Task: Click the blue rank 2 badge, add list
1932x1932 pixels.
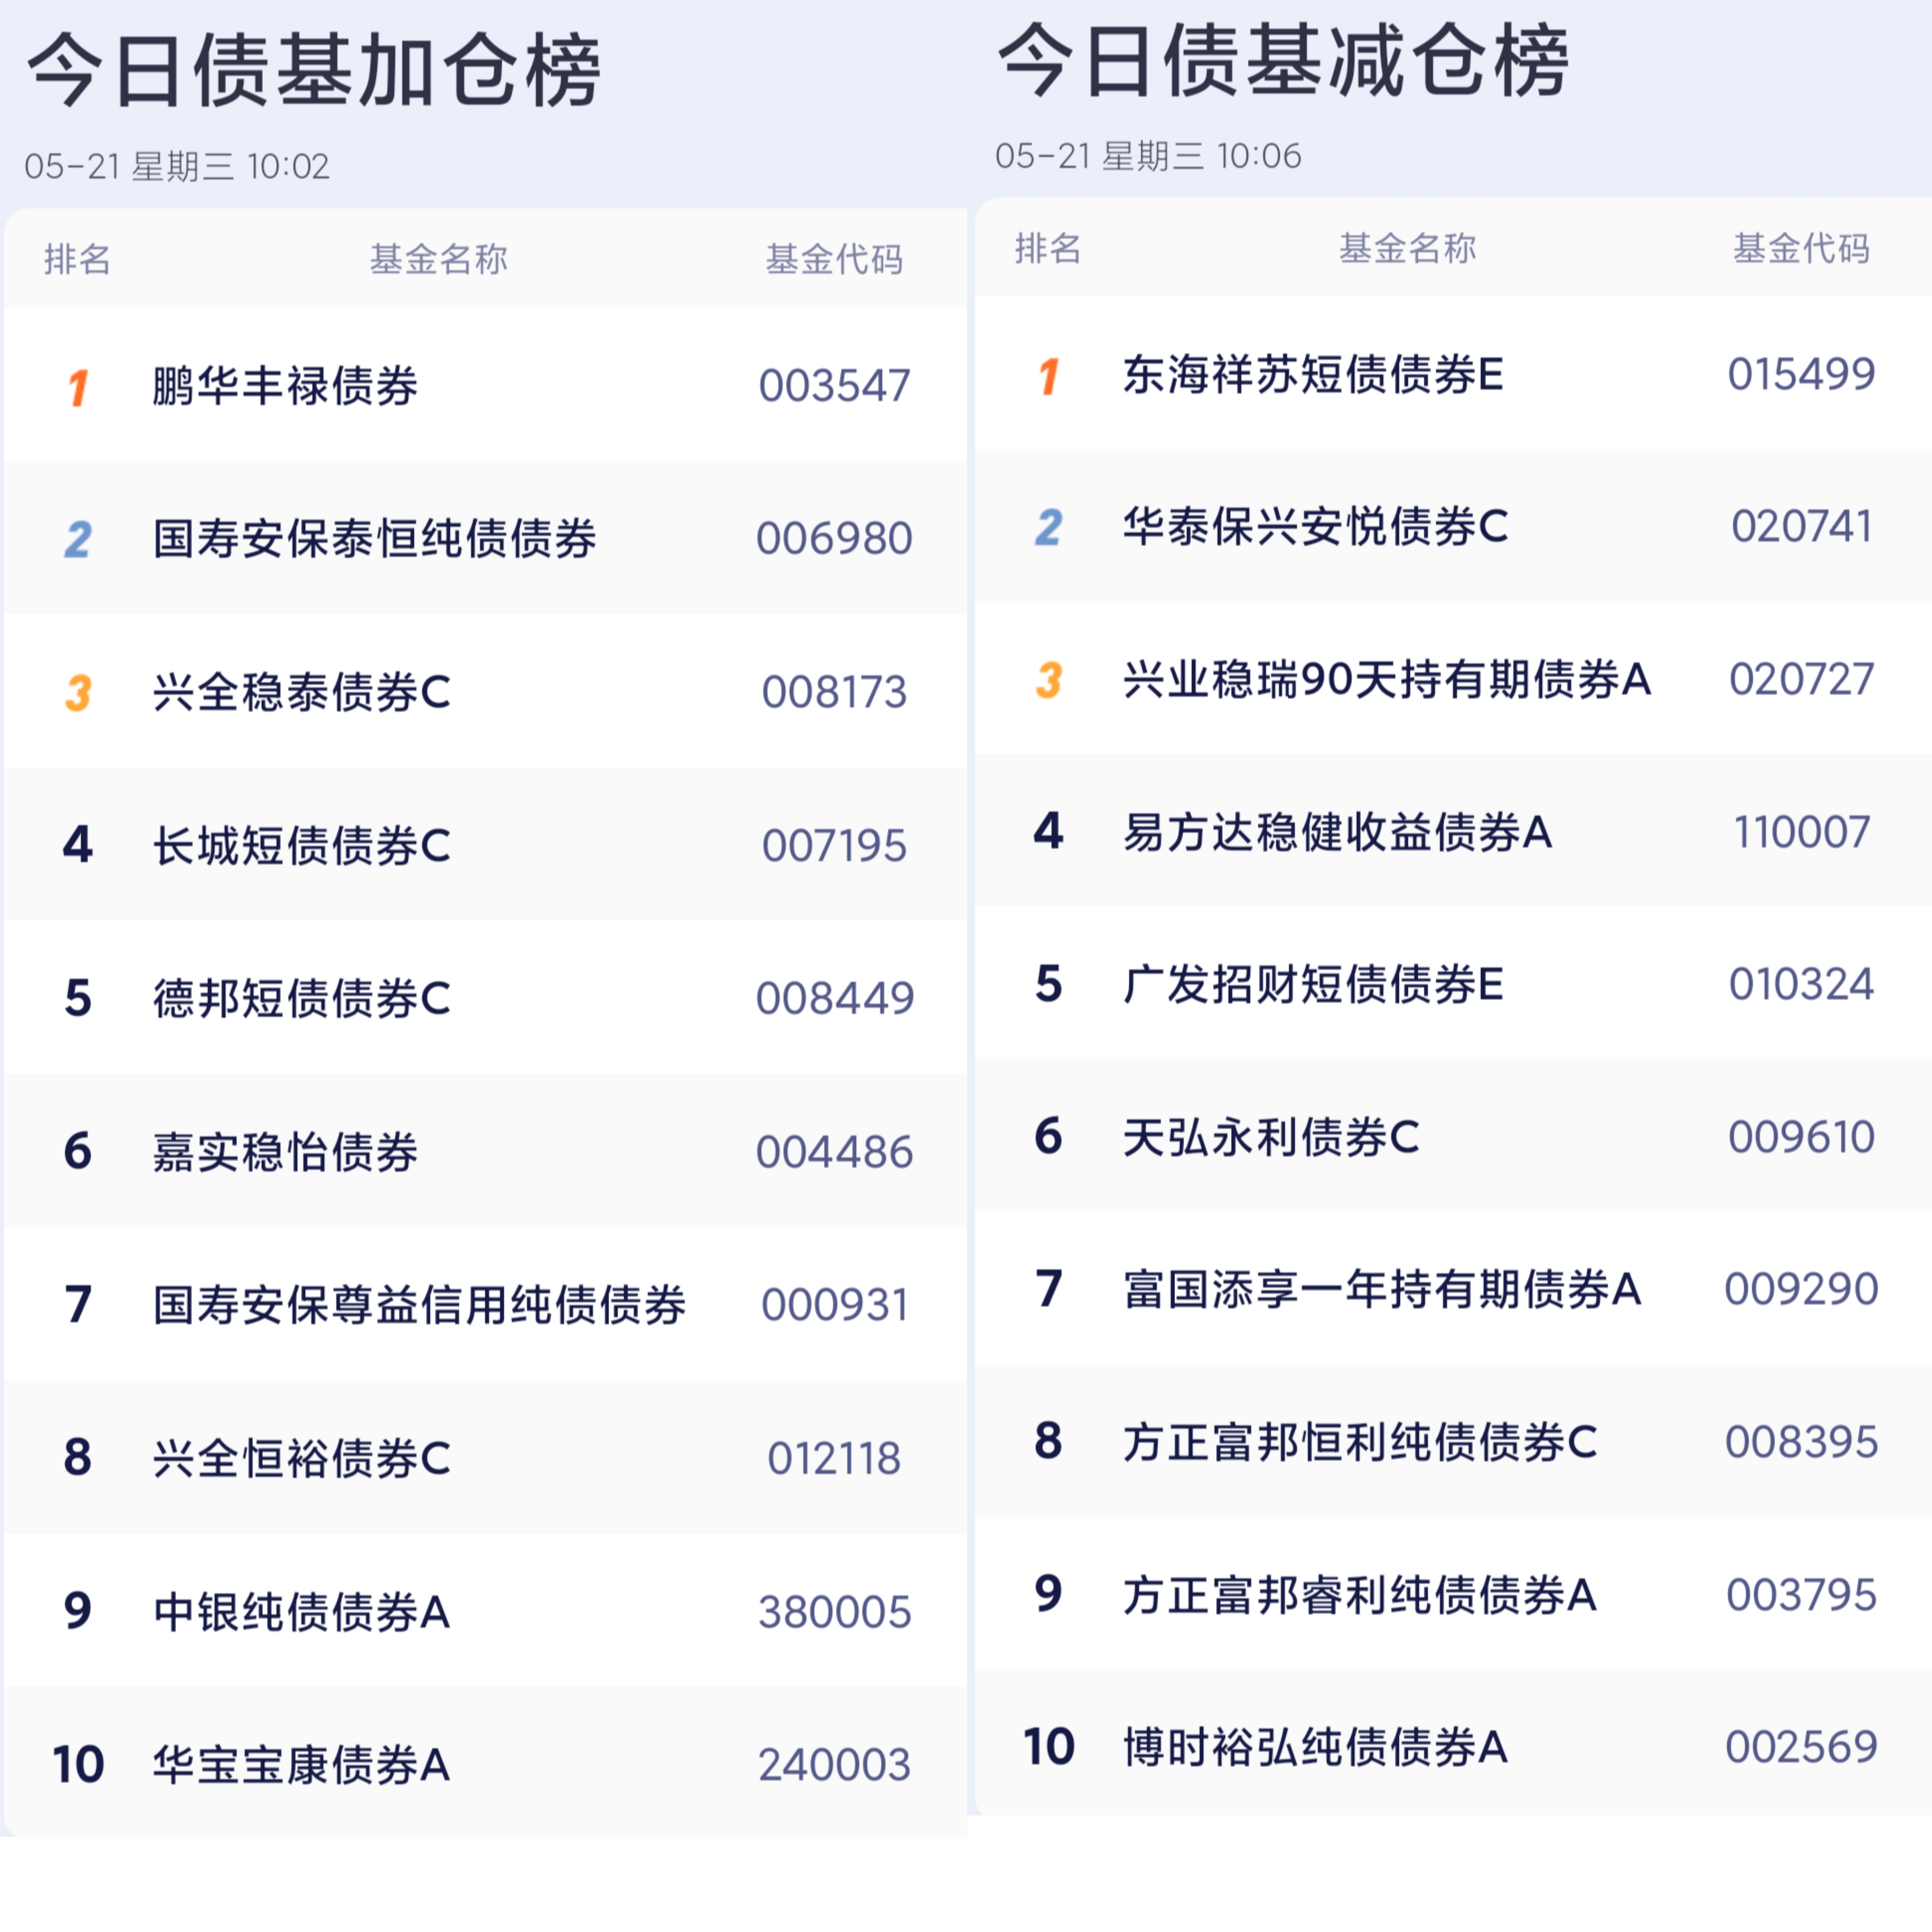Action: coord(78,539)
